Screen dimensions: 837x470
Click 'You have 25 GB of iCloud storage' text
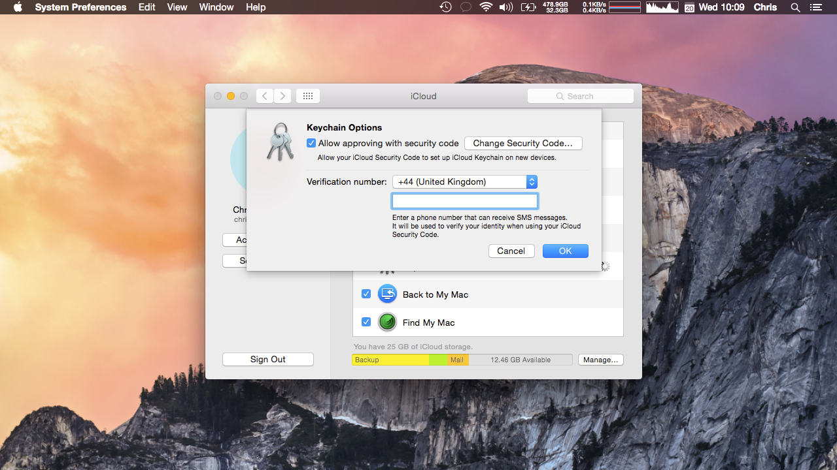coord(413,347)
